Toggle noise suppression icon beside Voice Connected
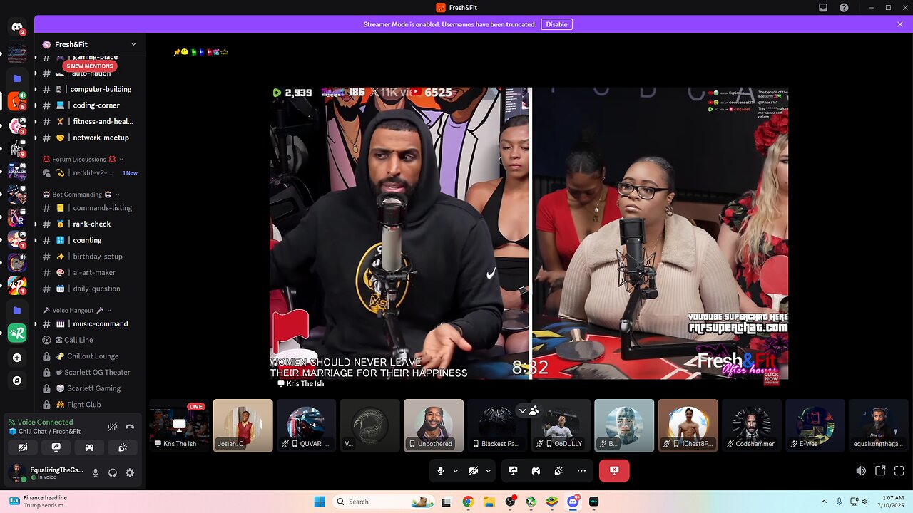Screen dimensions: 913x513 pos(112,426)
